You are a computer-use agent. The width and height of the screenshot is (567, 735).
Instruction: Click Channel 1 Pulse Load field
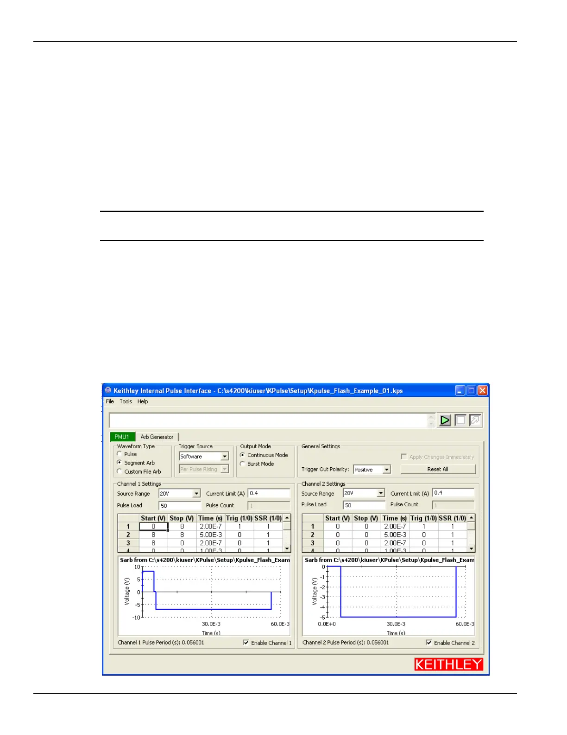pyautogui.click(x=180, y=505)
